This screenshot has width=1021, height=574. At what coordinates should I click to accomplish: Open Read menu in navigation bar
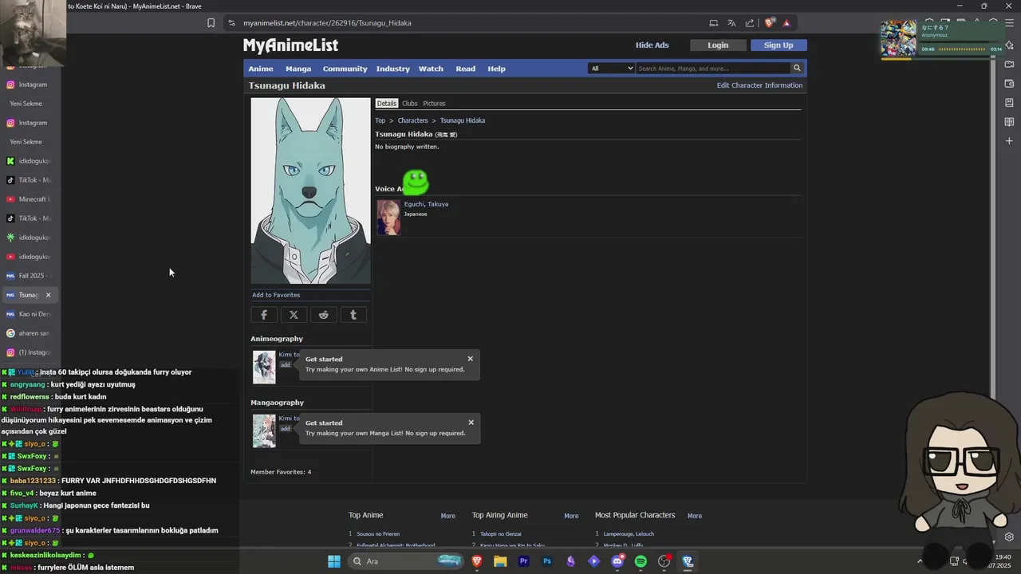(466, 69)
